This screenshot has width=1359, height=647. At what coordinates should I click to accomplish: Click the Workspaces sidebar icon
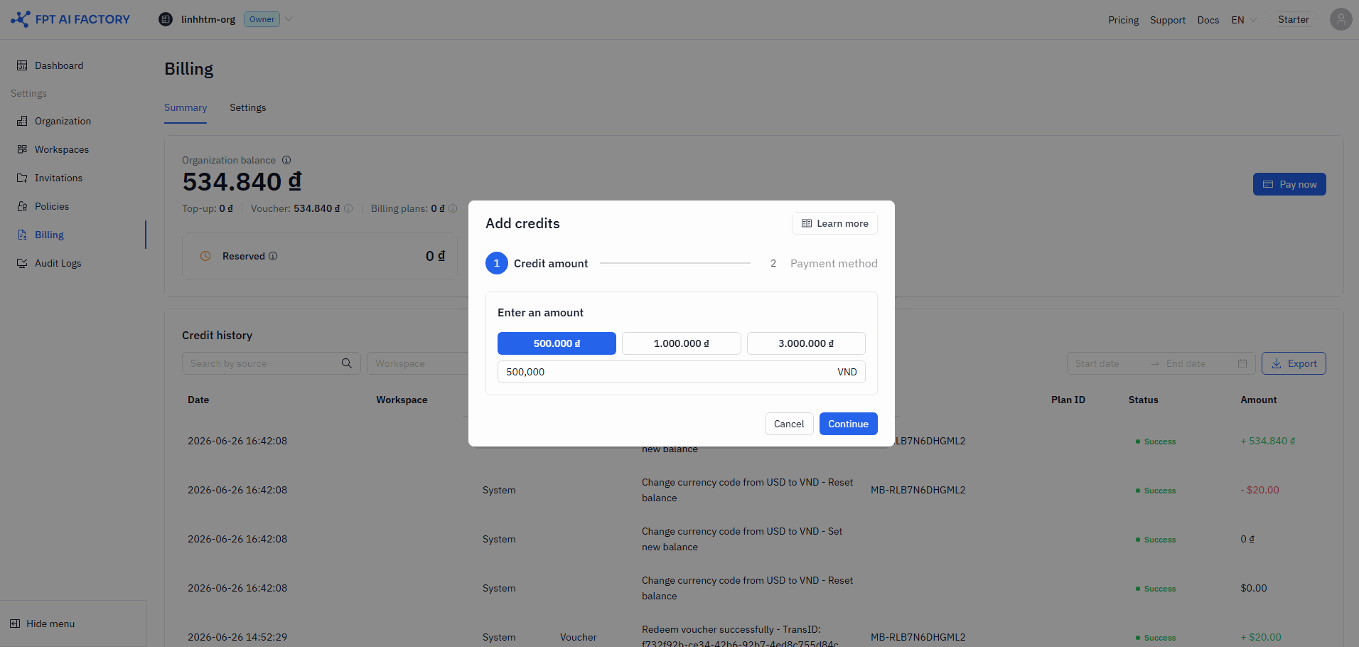(22, 149)
